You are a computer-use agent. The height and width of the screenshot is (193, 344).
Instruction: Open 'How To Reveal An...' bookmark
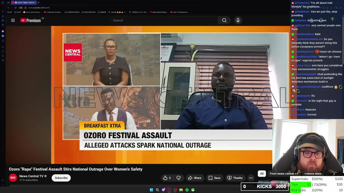point(179,12)
